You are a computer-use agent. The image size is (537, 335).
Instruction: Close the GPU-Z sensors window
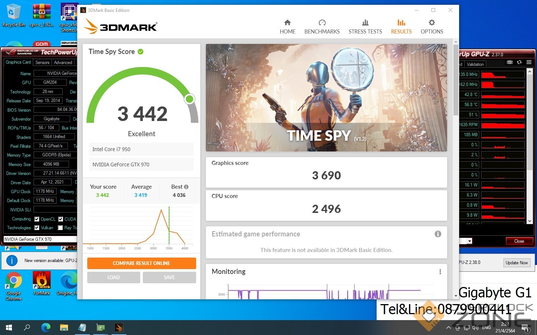pos(519,241)
